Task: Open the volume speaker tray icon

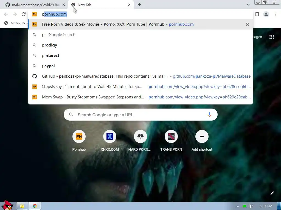Action: (251, 206)
